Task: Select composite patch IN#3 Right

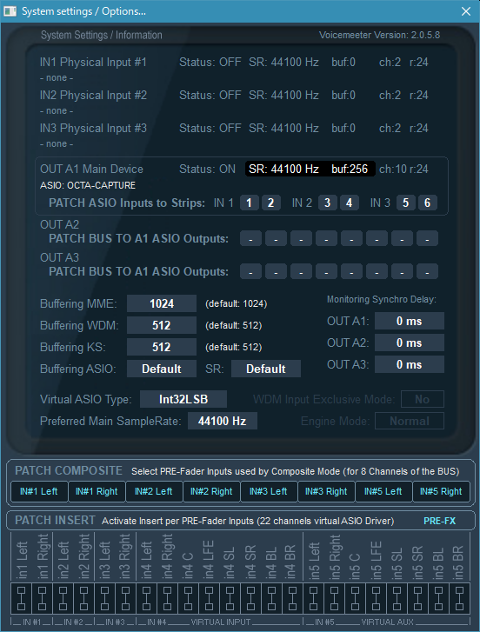Action: (326, 491)
